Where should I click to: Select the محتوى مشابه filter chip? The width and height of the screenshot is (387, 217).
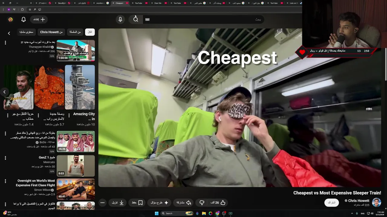point(26,32)
